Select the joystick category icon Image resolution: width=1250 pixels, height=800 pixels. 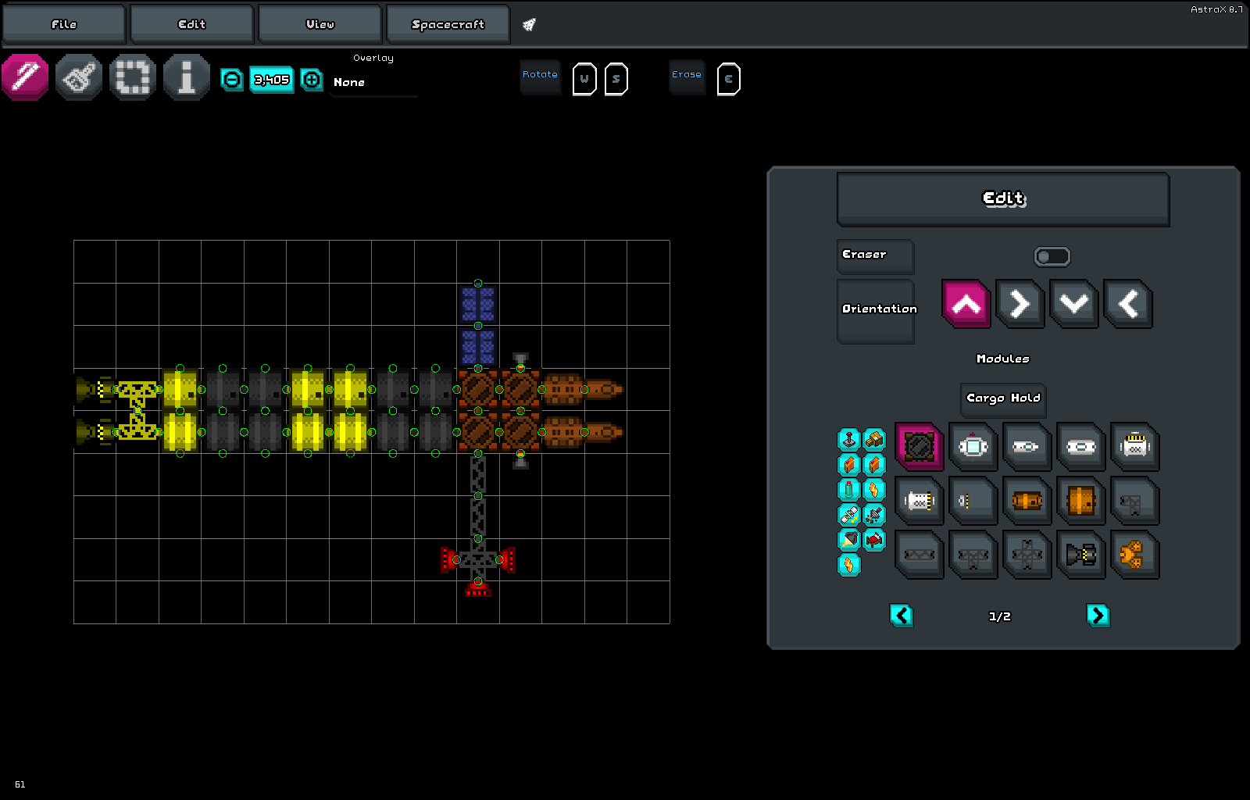pos(849,440)
